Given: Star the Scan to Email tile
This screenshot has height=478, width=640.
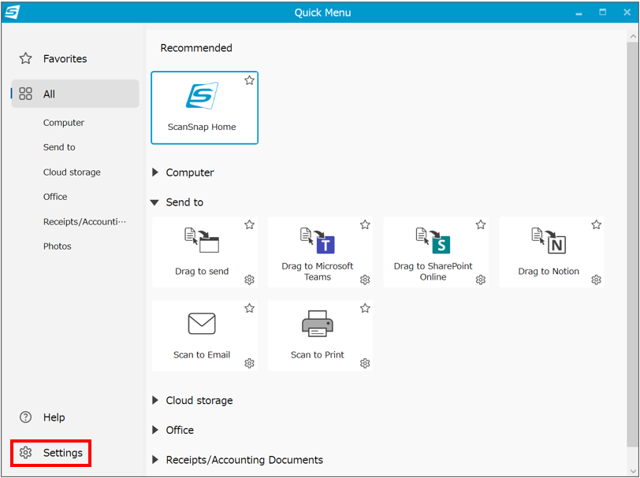Looking at the screenshot, I should pos(249,308).
